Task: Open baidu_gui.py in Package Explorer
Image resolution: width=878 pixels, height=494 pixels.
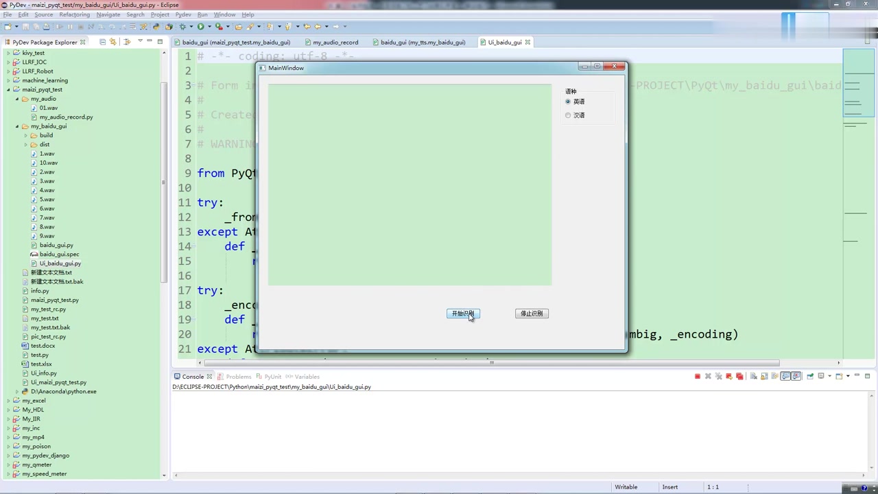Action: (x=56, y=245)
